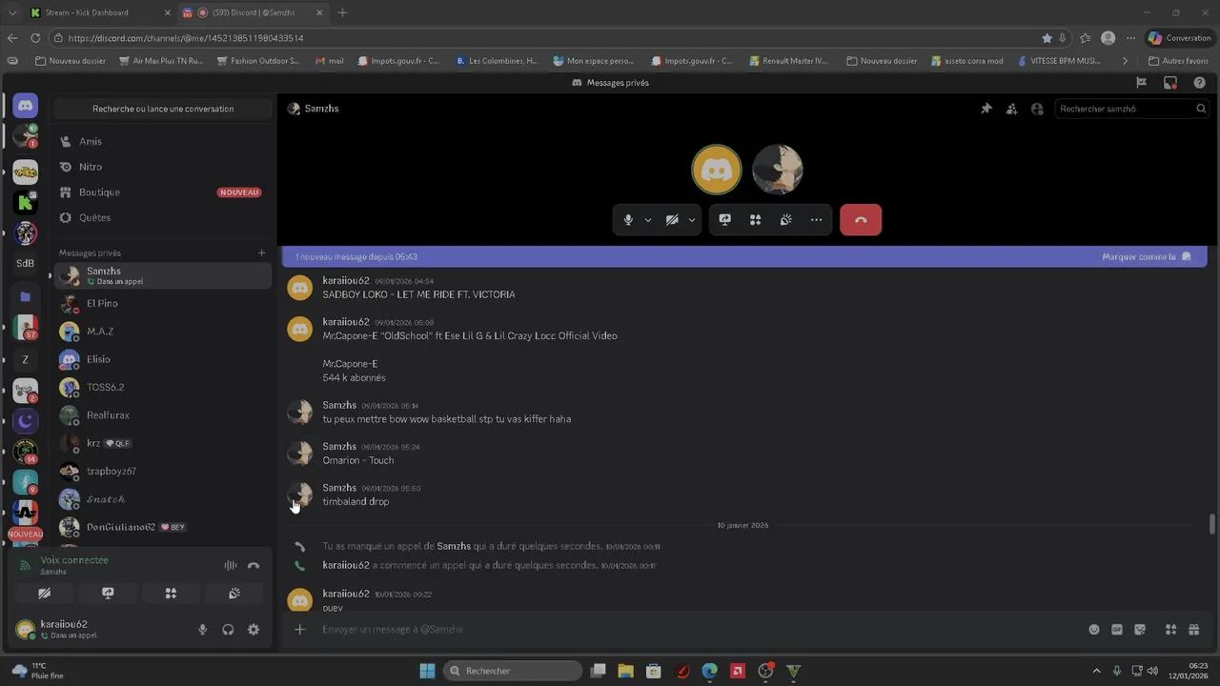Open DM with M.A.Z
The height and width of the screenshot is (686, 1220).
pos(162,332)
